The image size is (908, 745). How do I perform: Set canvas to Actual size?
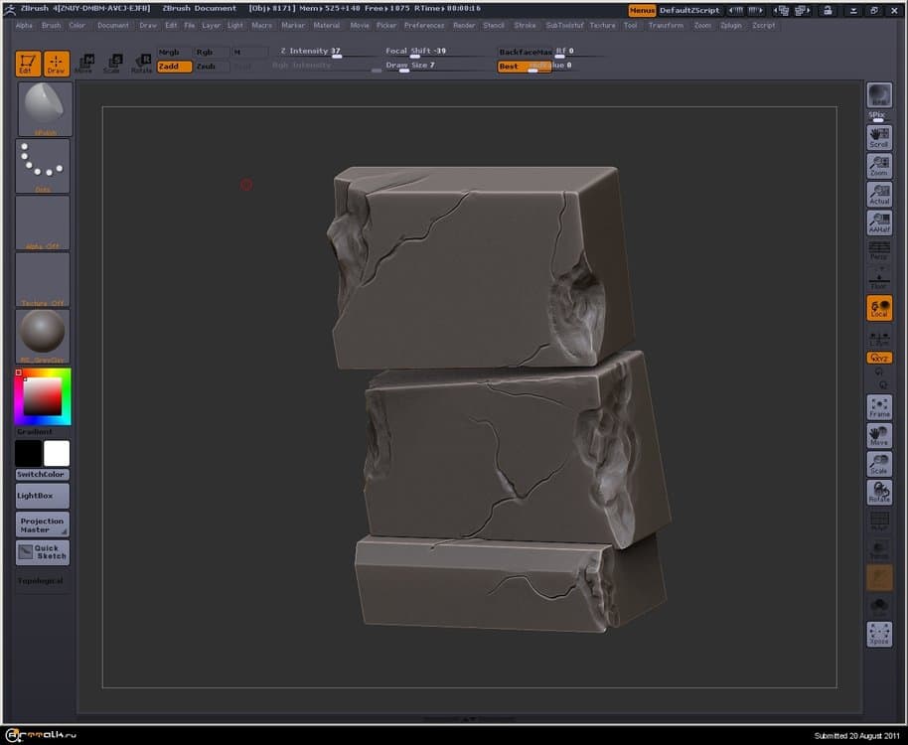coord(878,195)
